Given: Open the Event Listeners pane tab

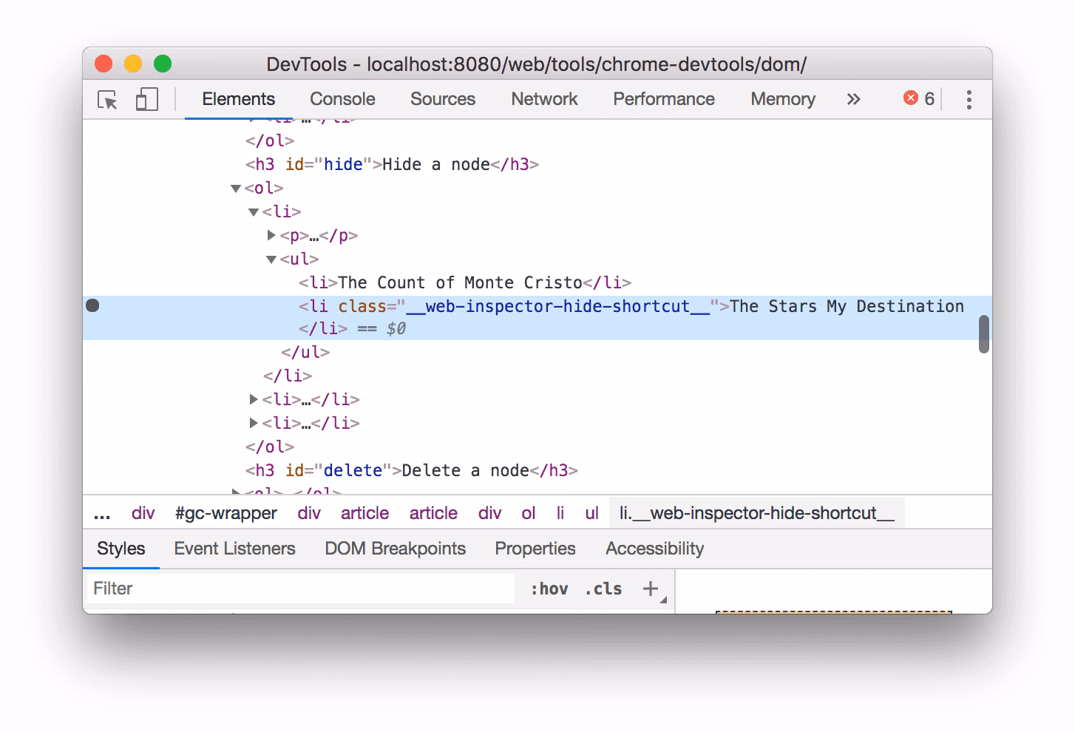Looking at the screenshot, I should 234,549.
